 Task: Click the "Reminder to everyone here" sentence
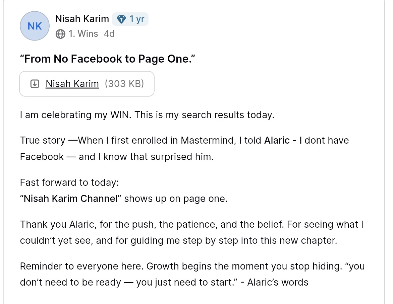pyautogui.click(x=82, y=266)
